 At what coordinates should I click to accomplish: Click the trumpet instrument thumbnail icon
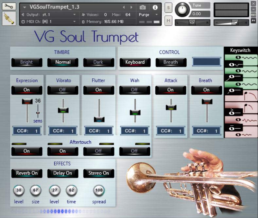9,18
